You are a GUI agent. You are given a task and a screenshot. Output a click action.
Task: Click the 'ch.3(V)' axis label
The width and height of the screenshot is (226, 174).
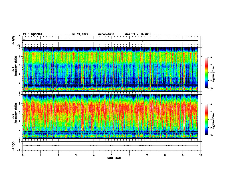[x=14, y=146]
